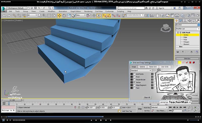202x123 pixels.
Task: Click the Redo arrow in main toolbar
Action: click(9, 16)
